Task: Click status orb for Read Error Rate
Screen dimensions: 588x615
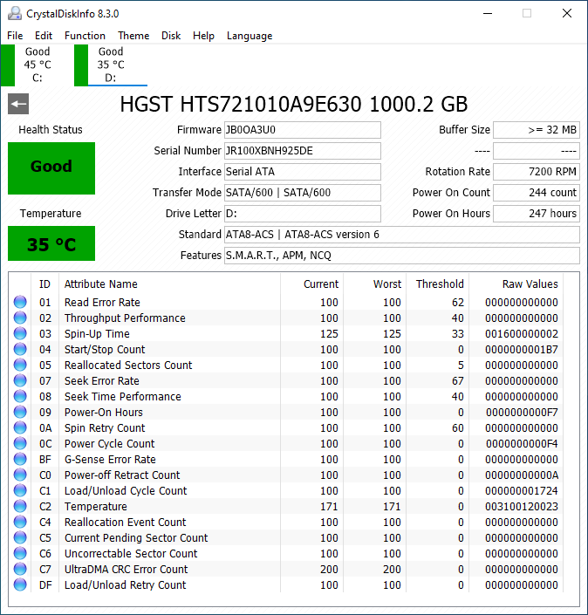Action: click(20, 303)
